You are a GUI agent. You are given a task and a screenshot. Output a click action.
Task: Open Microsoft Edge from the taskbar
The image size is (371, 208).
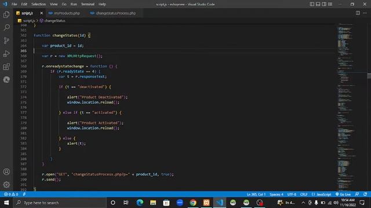click(140, 203)
